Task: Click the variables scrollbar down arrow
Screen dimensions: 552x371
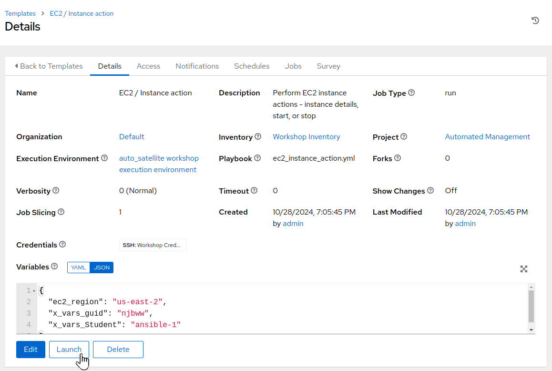Action: 531,330
